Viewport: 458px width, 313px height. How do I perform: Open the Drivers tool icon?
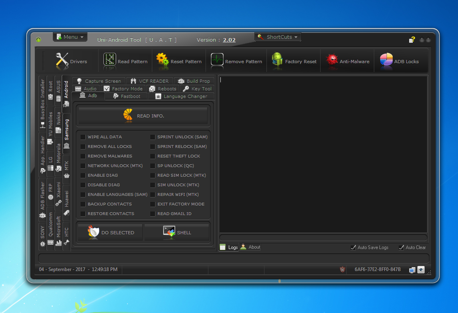tap(62, 60)
